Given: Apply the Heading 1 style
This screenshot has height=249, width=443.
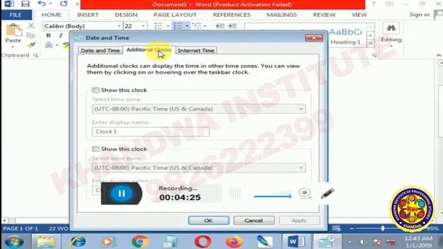Looking at the screenshot, I should point(346,36).
